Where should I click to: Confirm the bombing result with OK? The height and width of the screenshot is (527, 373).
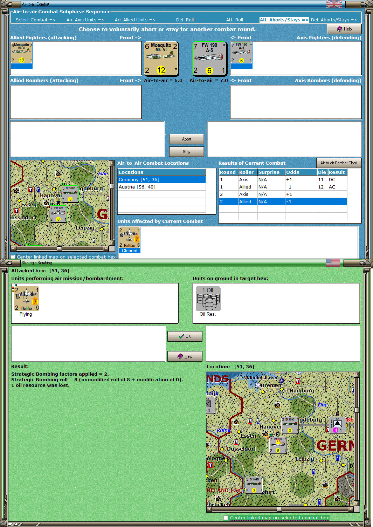coord(185,336)
